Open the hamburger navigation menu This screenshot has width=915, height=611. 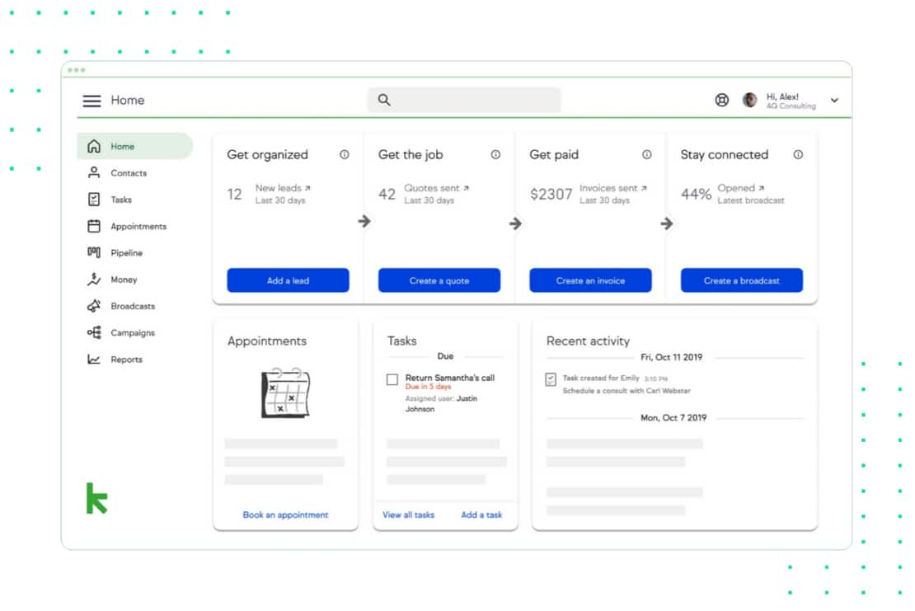(91, 101)
